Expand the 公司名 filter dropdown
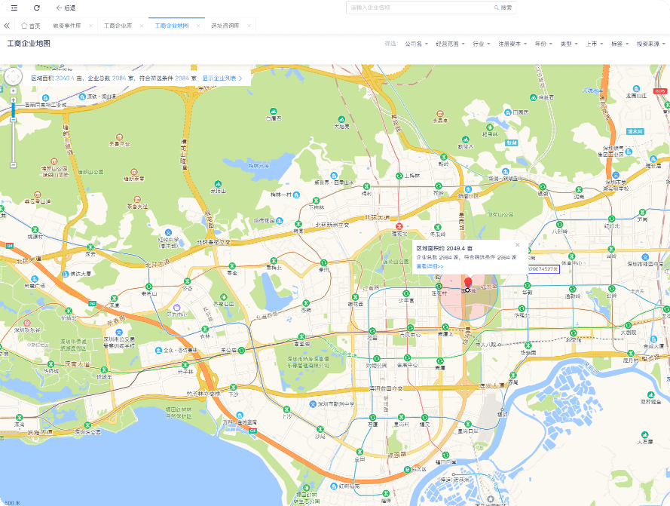This screenshot has height=506, width=670. coord(416,44)
